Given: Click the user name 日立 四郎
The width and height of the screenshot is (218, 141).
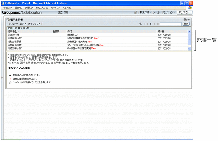Looking at the screenshot, I should click(x=63, y=12).
